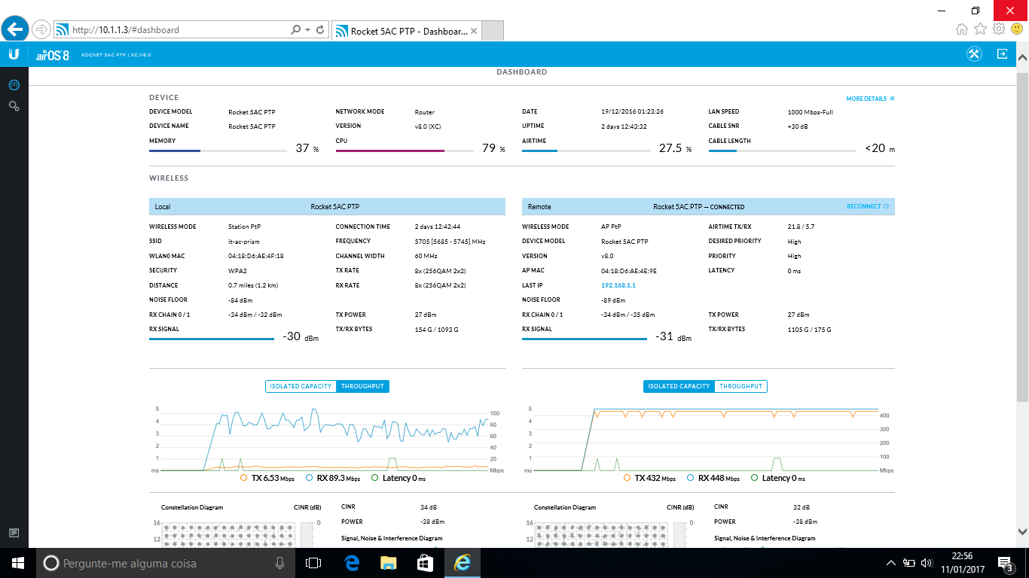This screenshot has height=578, width=1029.
Task: Click the CPU usage bar
Action: tap(405, 151)
